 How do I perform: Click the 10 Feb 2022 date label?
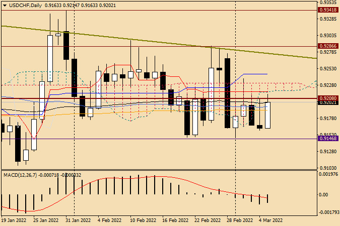click(143, 220)
